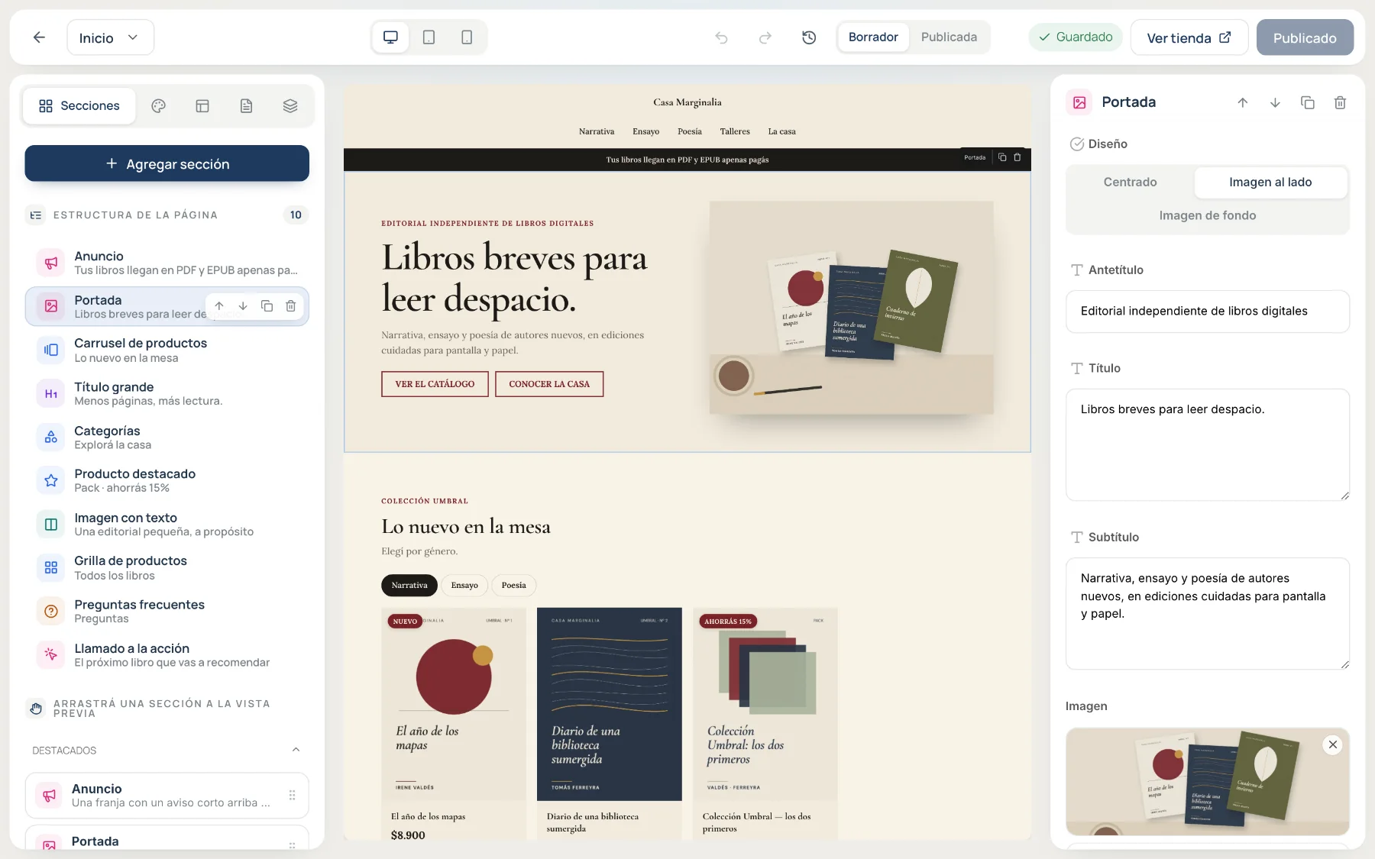Move Portada row down in structure list
1375x859 pixels.
[x=243, y=306]
